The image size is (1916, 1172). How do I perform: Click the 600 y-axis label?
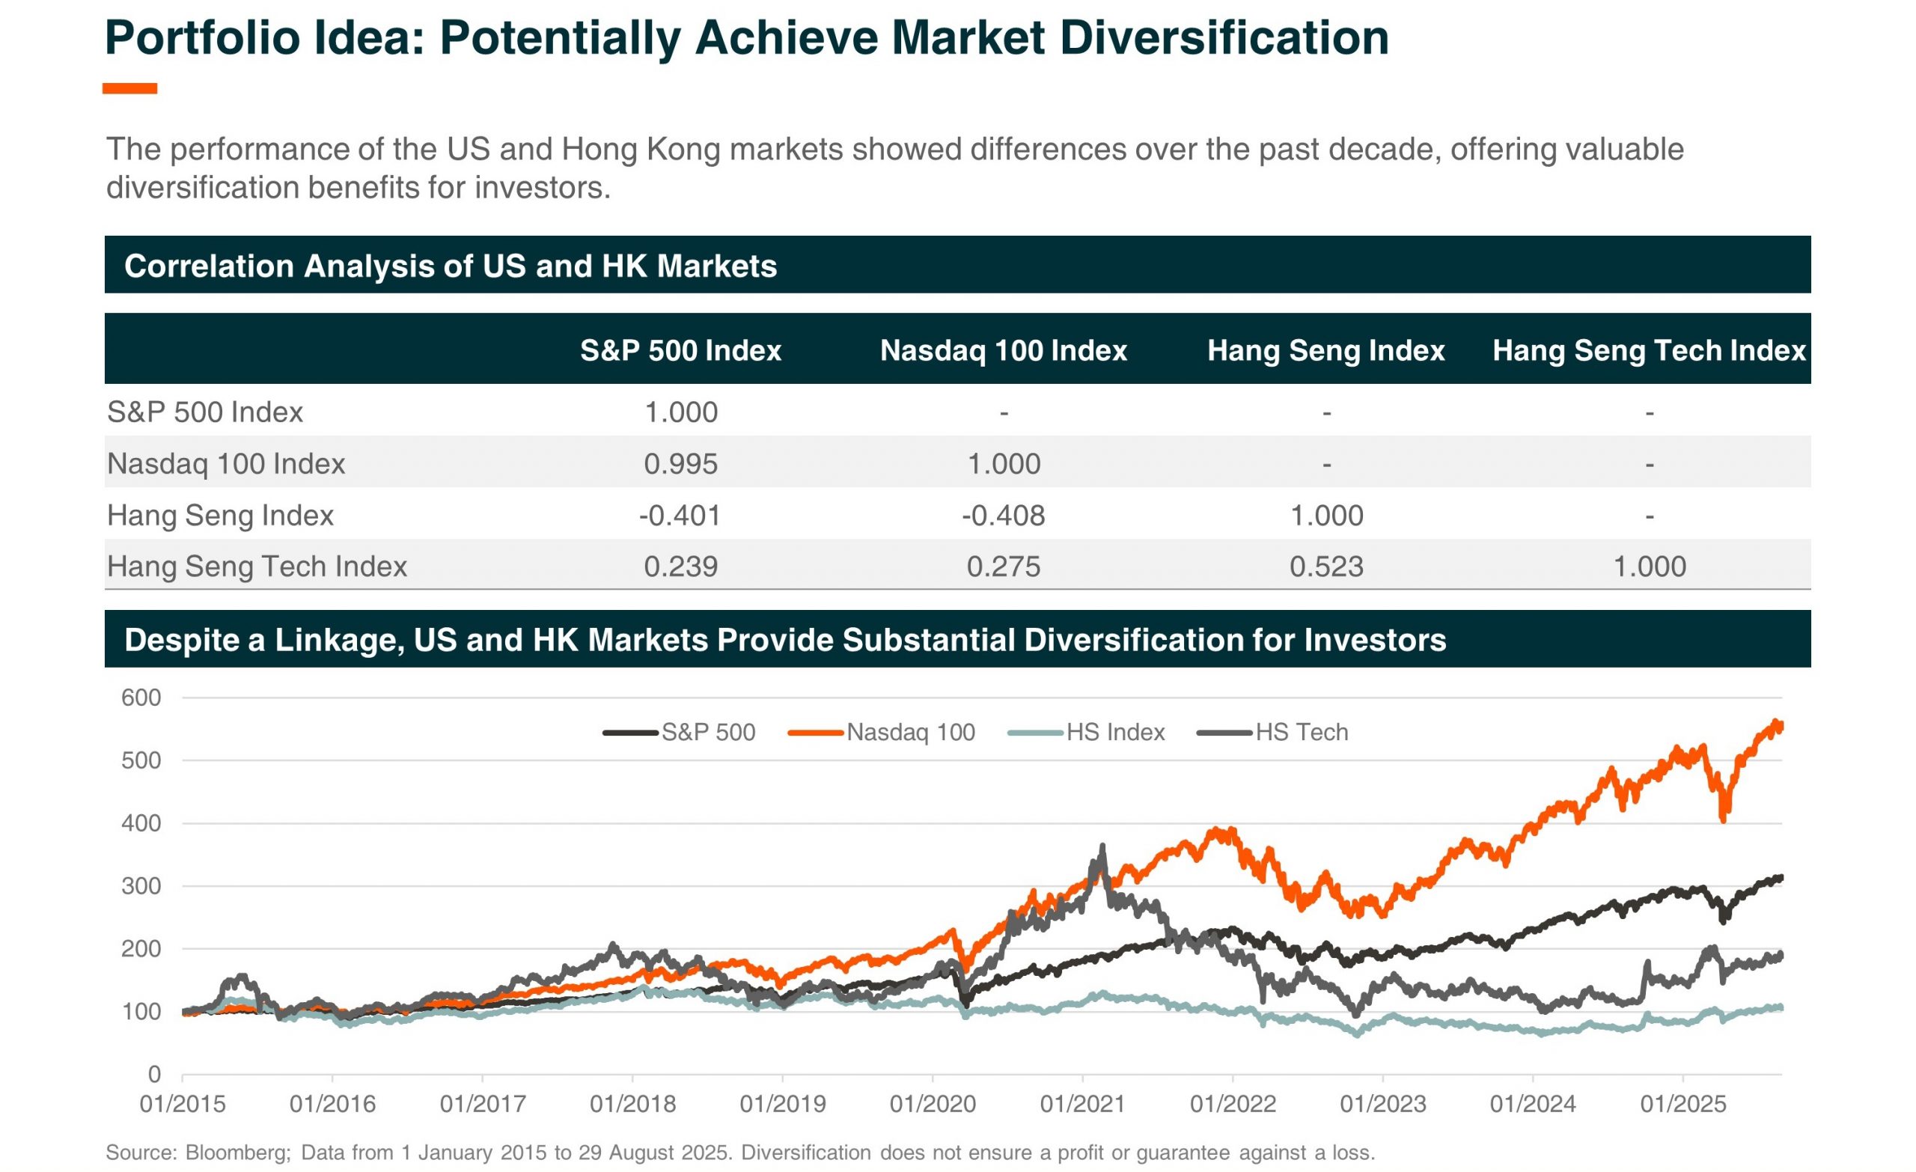pos(141,698)
